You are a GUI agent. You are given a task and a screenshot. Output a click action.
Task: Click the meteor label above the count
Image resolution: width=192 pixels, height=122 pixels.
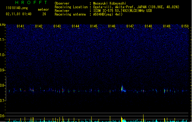[43, 9]
